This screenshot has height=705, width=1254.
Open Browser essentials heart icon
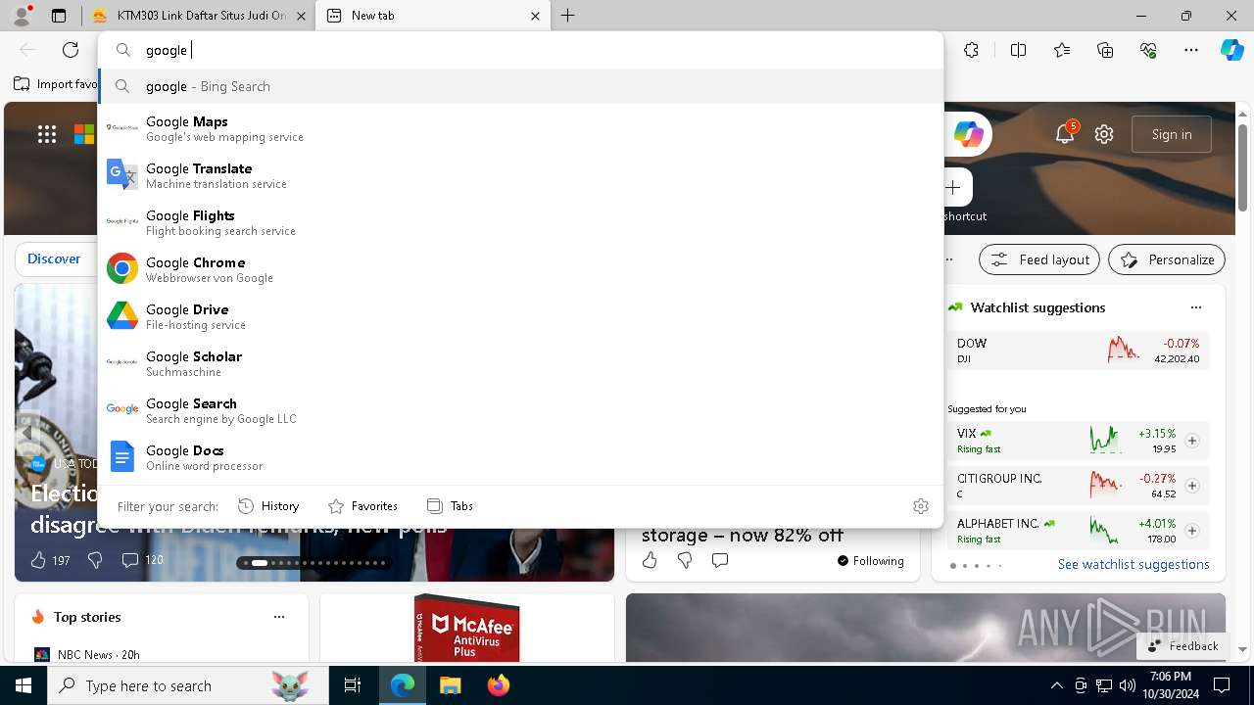pos(1148,50)
